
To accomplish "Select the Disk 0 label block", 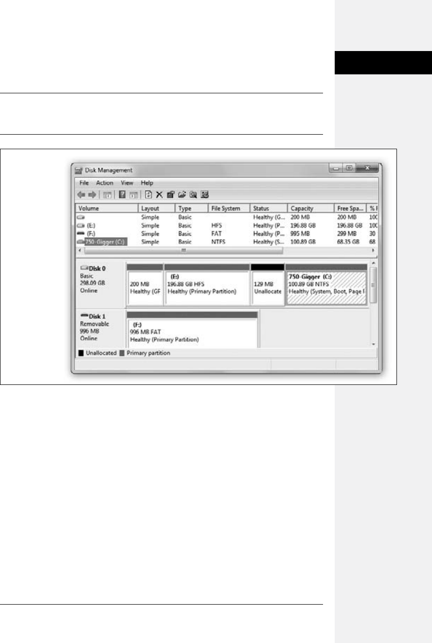I will point(101,284).
